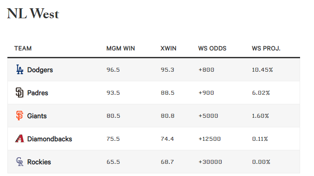Open the Dodgers team name link

(x=40, y=70)
